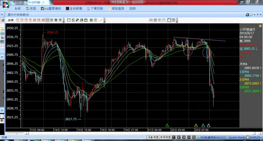Toggle the red line chart icon
This screenshot has height=141, width=263.
click(x=101, y=20)
